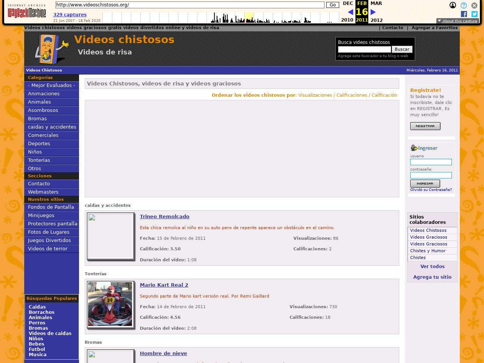Expand the About this capture dropdown
The width and height of the screenshot is (484, 363).
click(x=458, y=21)
